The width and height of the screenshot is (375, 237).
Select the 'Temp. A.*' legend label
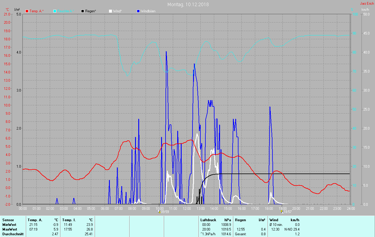coord(37,11)
